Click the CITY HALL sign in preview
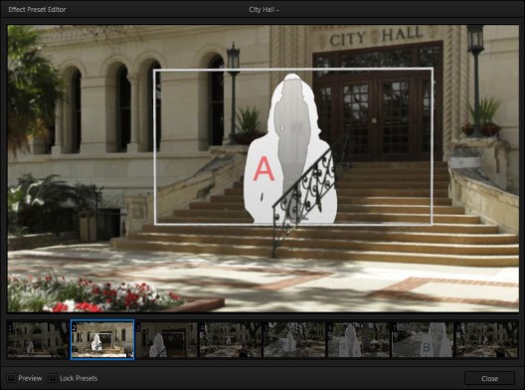525x390 pixels. (x=376, y=36)
